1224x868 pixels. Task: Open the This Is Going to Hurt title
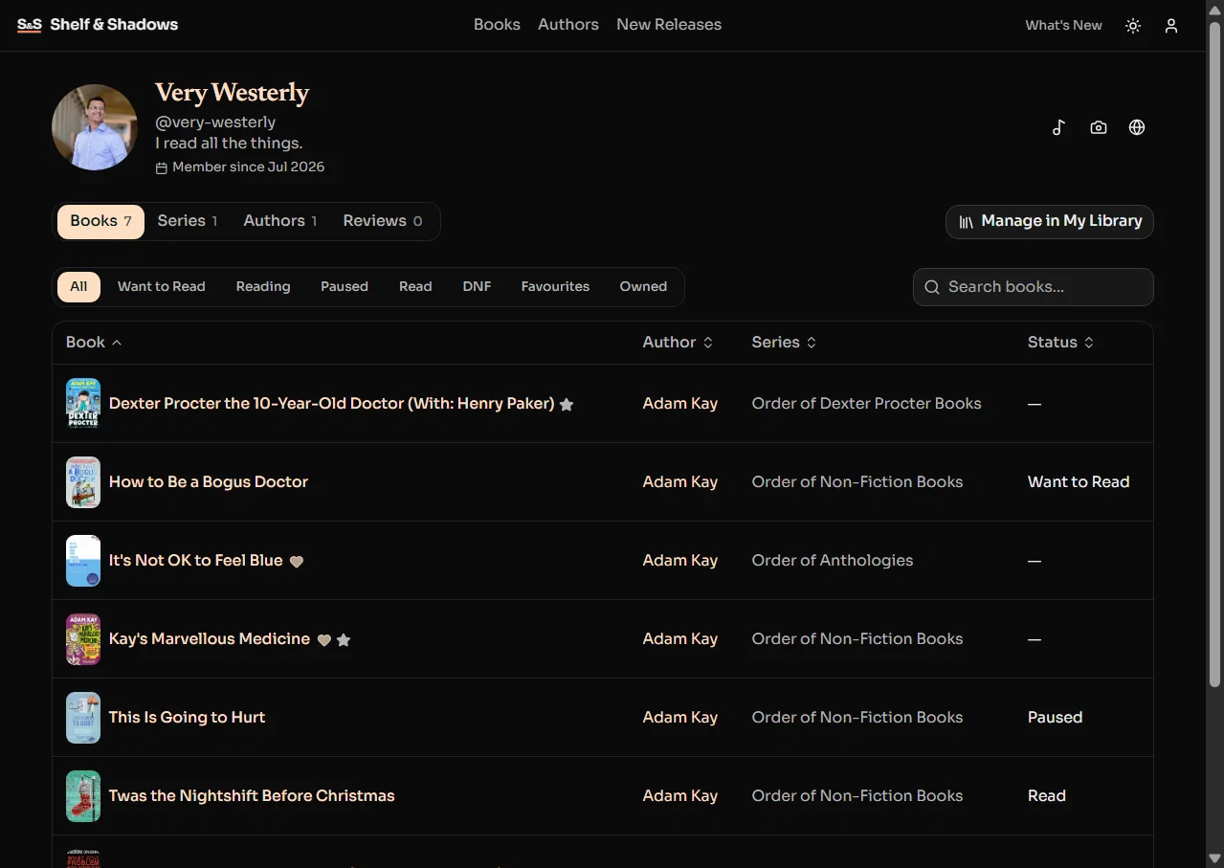187,718
